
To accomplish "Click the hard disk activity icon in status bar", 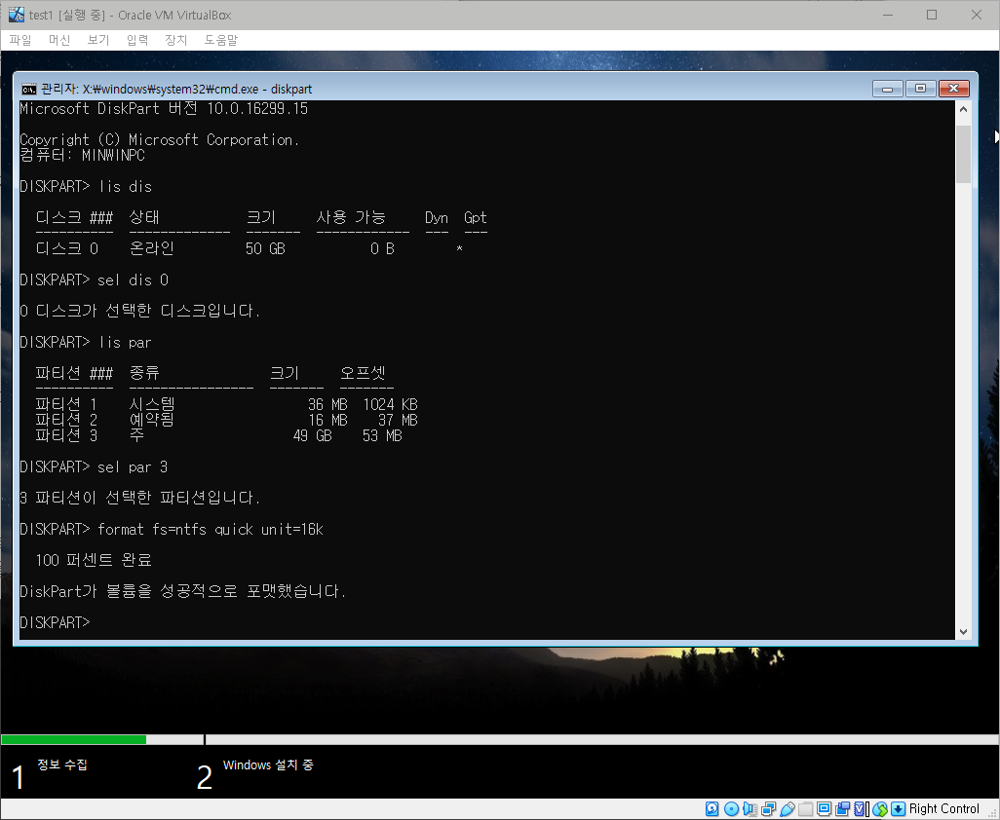I will coord(712,808).
